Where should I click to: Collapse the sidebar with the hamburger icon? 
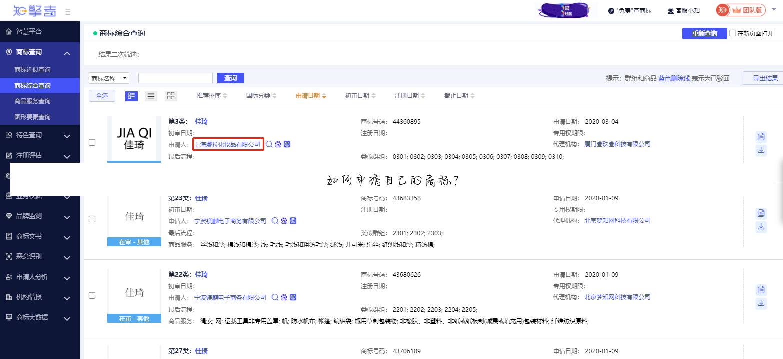pos(68,11)
